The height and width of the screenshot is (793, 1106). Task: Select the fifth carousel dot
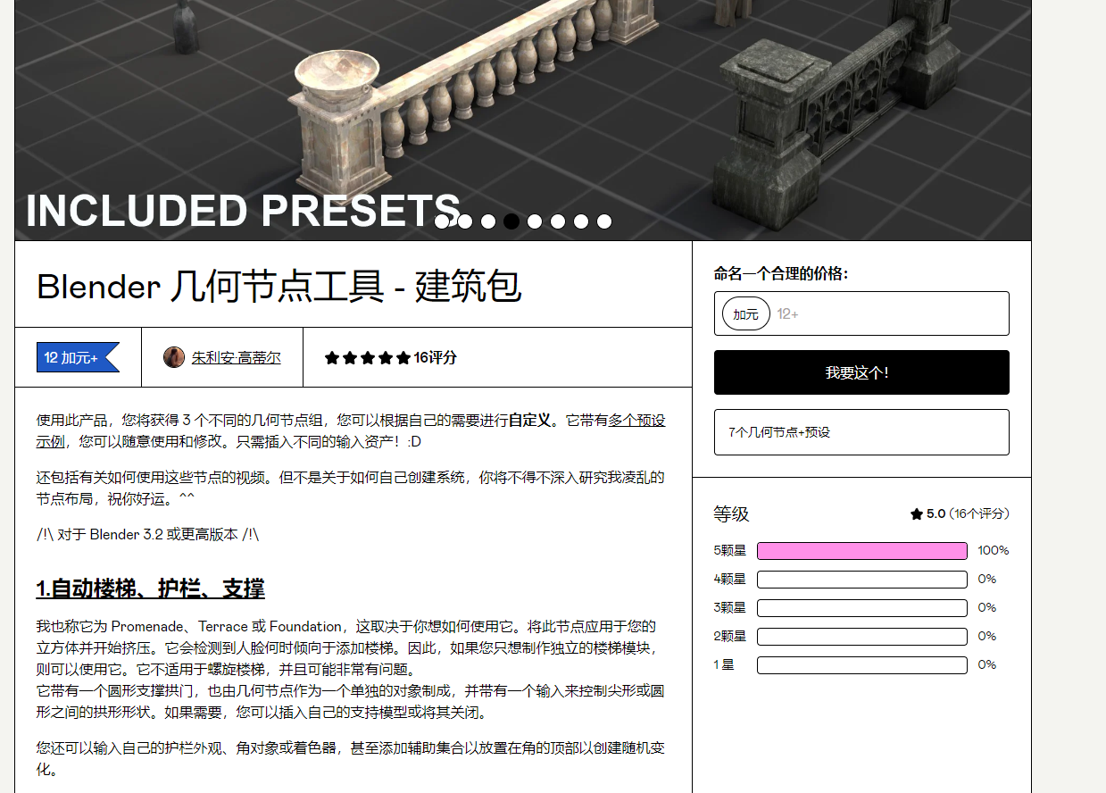535,221
